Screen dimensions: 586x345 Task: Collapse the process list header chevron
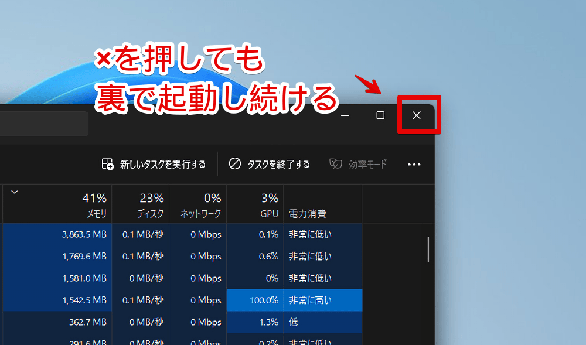point(13,192)
